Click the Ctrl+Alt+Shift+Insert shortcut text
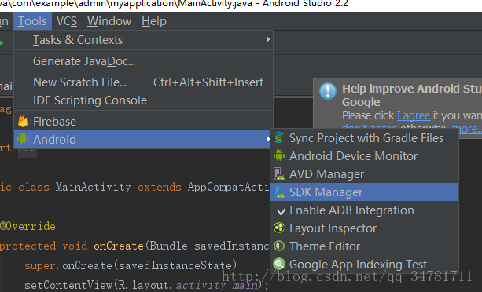This screenshot has height=292, width=482. pyautogui.click(x=208, y=82)
